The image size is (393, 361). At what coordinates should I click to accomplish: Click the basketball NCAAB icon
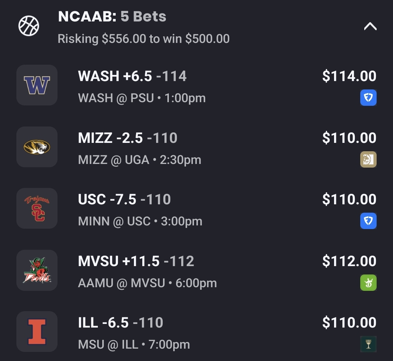pos(29,26)
